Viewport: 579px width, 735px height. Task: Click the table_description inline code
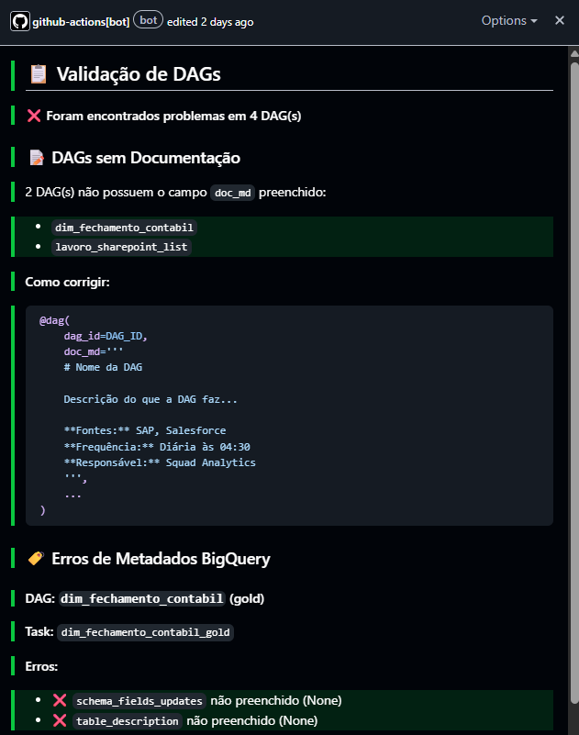tap(128, 721)
